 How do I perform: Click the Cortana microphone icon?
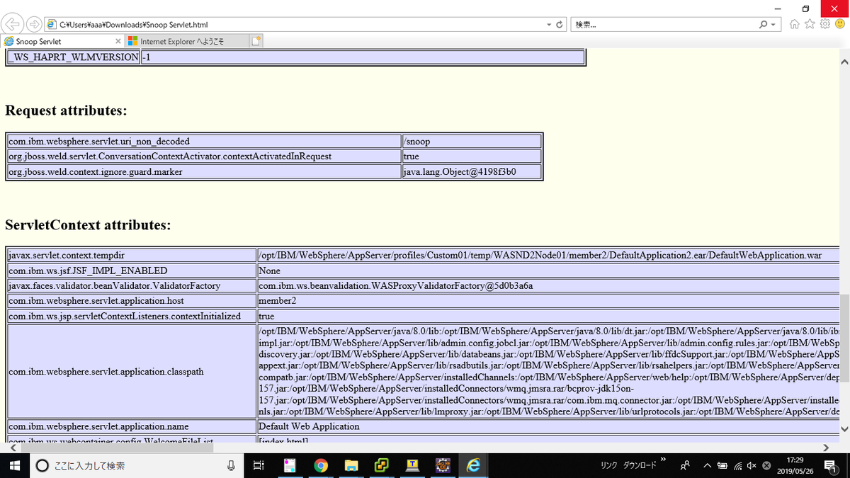coord(231,465)
